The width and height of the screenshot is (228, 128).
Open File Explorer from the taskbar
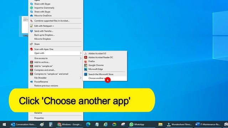[x=160, y=124]
